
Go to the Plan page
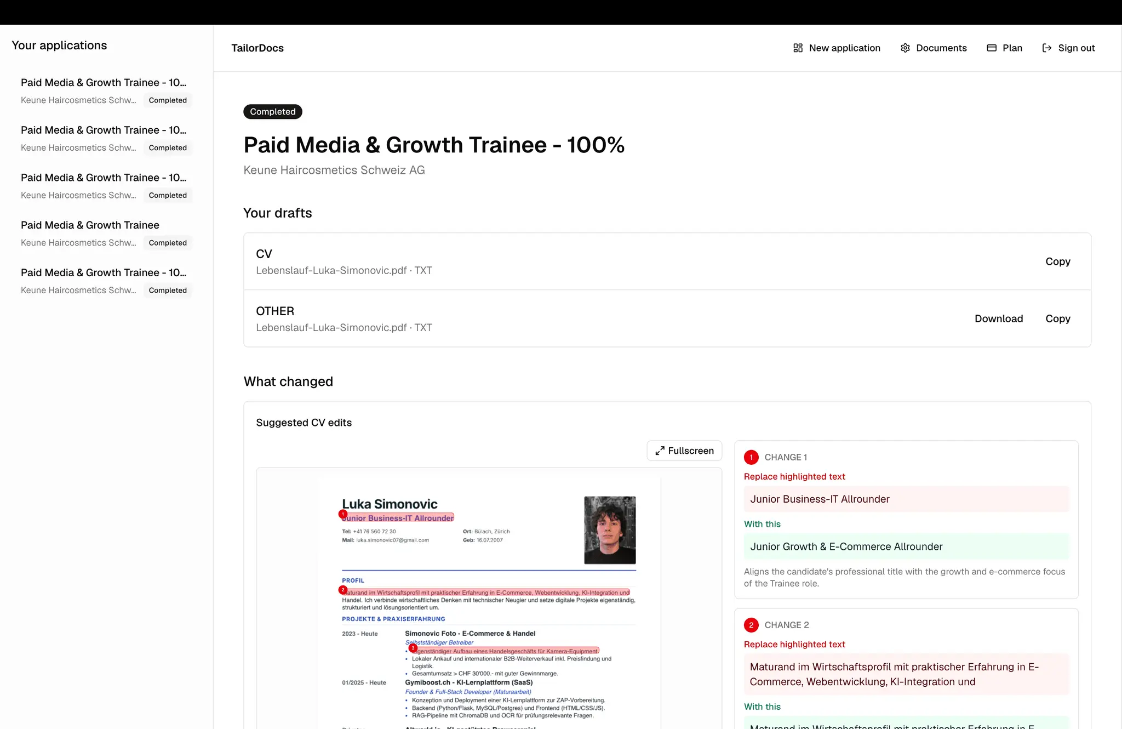1005,48
